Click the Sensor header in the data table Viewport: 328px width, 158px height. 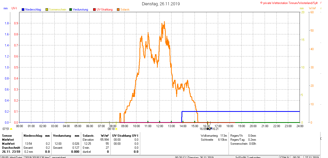(x=7, y=135)
